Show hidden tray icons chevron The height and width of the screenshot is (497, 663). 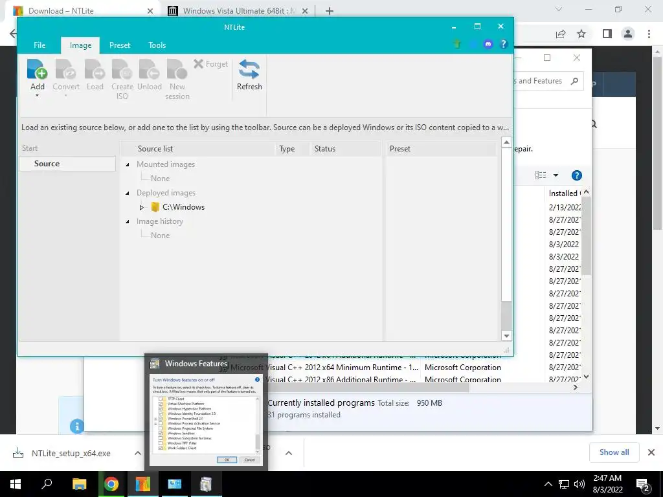point(548,484)
